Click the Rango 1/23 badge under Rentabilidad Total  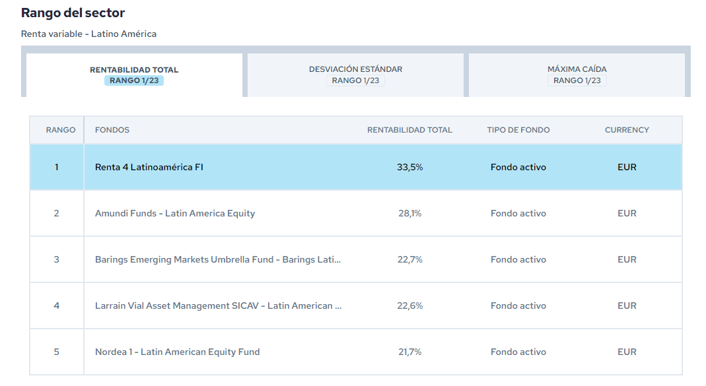[134, 80]
